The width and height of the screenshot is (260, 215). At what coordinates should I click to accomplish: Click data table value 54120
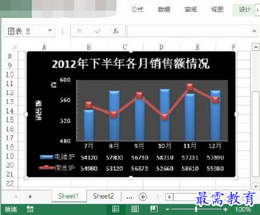click(x=89, y=158)
